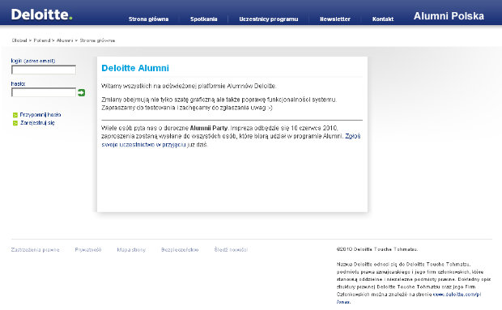Screen dimensions: 502x310
Task: Open Zastrzeżenia prawne footer link
Action: coord(35,249)
